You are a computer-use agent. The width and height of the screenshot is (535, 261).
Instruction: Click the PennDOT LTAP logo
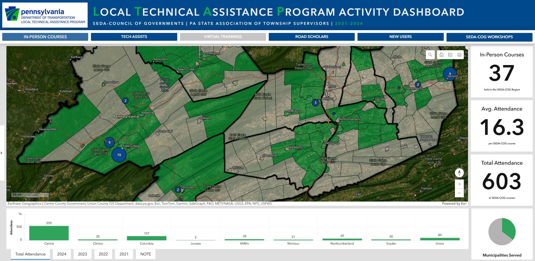[45, 15]
